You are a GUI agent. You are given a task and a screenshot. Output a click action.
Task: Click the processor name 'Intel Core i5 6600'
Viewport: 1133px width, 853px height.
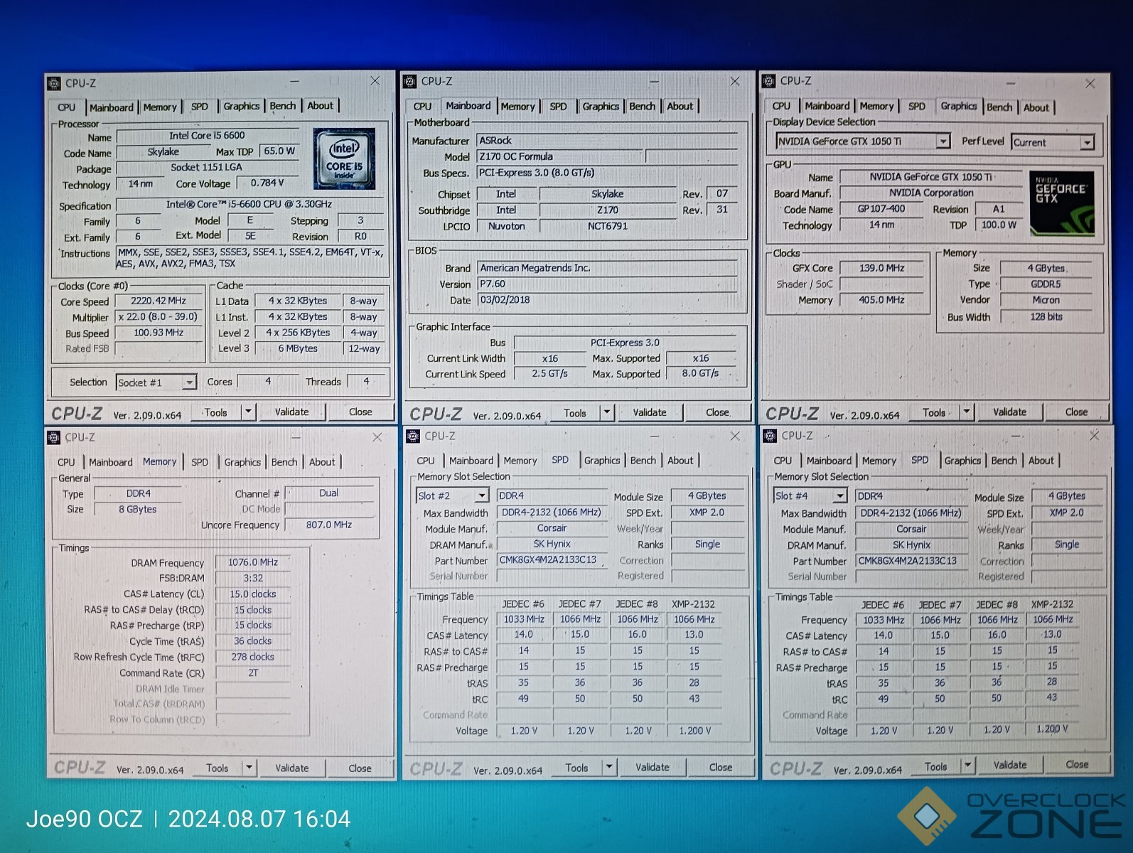pyautogui.click(x=207, y=136)
